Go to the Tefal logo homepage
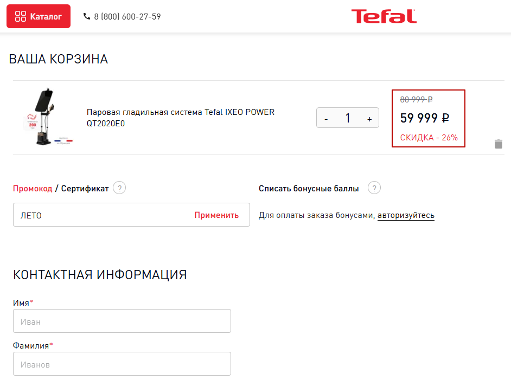This screenshot has width=511, height=380. point(384,16)
